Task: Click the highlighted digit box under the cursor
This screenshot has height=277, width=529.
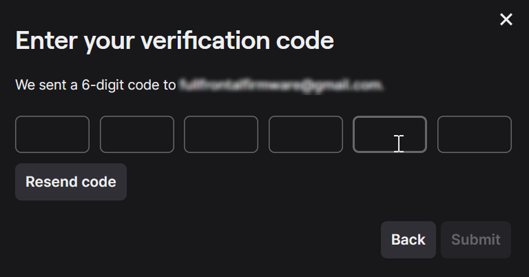Action: [390, 134]
